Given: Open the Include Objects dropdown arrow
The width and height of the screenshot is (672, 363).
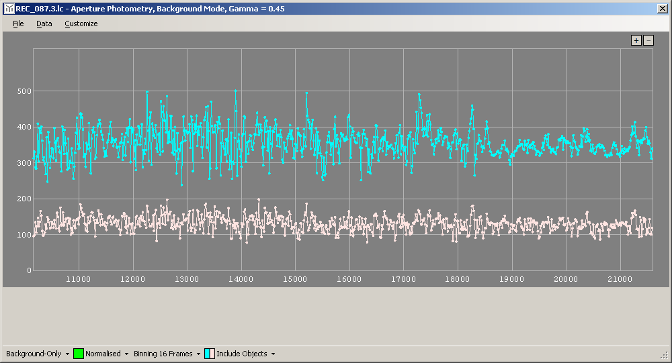Looking at the screenshot, I should [x=273, y=354].
